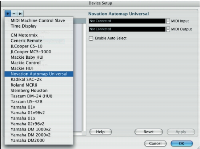The height and width of the screenshot is (149, 200).
Task: Click the Help button
Action: coord(100,132)
